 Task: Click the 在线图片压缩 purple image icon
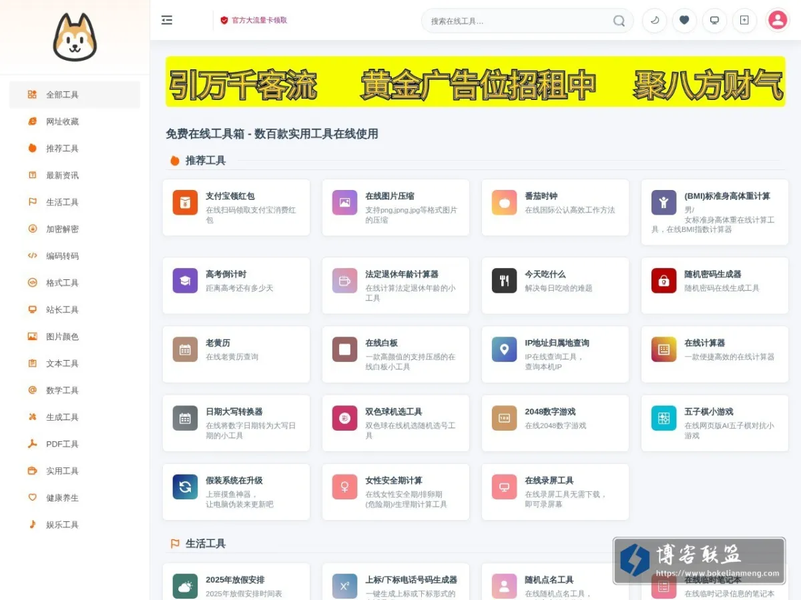pyautogui.click(x=344, y=203)
